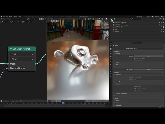The image size is (165, 124).
Task: Enable the Jittered Shadows checkbox
Action: coord(134,60)
